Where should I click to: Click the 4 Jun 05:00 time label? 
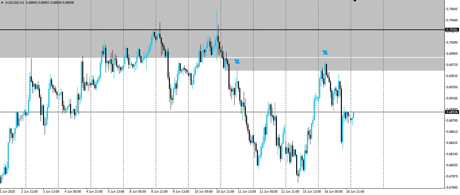(72, 192)
